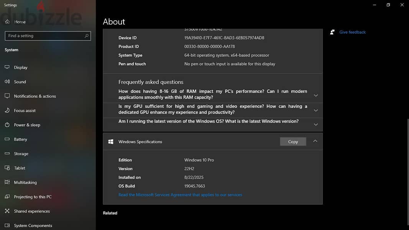Click the Give feedback person icon
Image resolution: width=409 pixels, height=230 pixels.
(332, 32)
